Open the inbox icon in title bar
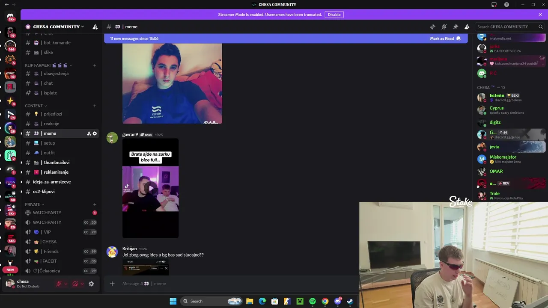The height and width of the screenshot is (308, 548). coord(494,5)
